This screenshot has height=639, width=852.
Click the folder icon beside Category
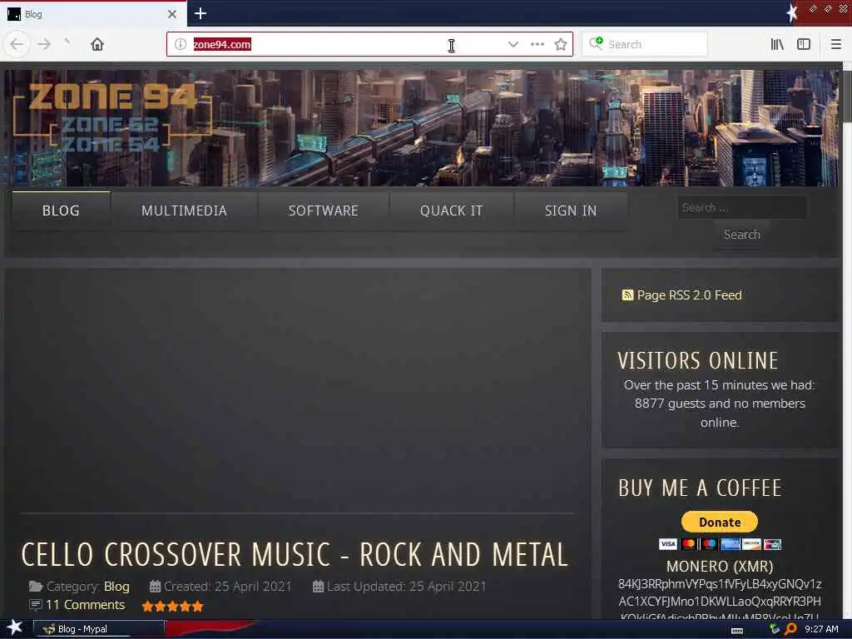(x=36, y=587)
